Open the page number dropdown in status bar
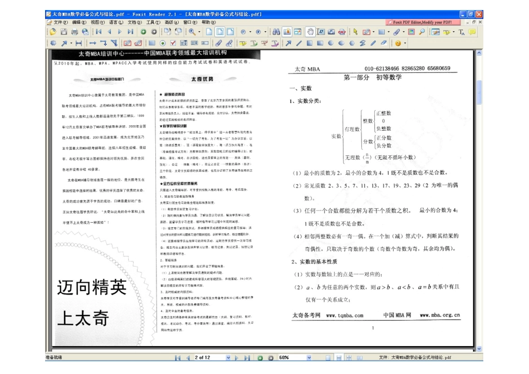This screenshot has height=374, width=529. [228, 357]
